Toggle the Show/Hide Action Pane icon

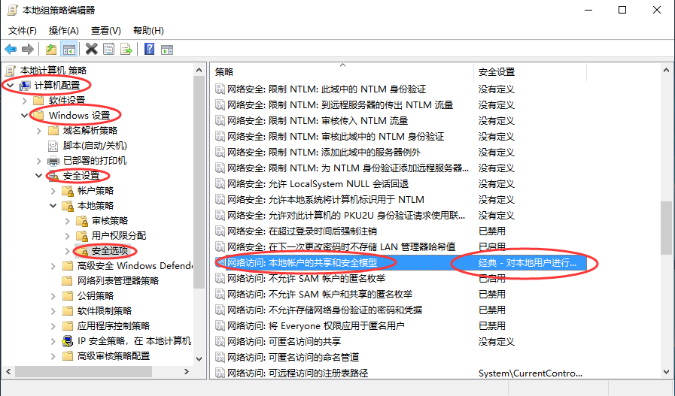pos(167,50)
